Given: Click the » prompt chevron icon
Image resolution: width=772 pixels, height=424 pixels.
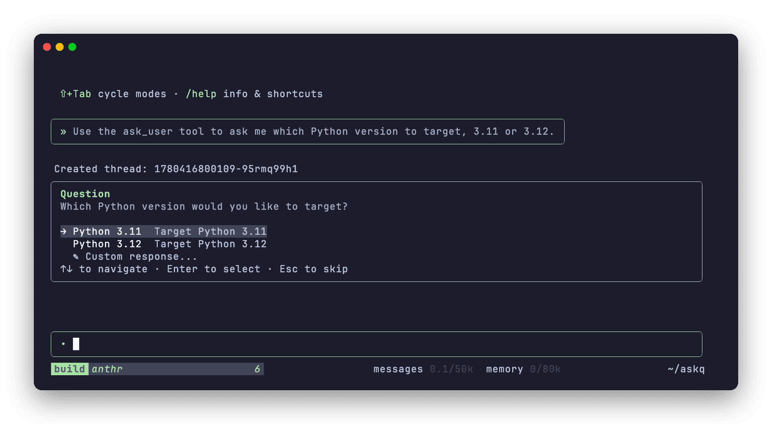Looking at the screenshot, I should pyautogui.click(x=63, y=132).
